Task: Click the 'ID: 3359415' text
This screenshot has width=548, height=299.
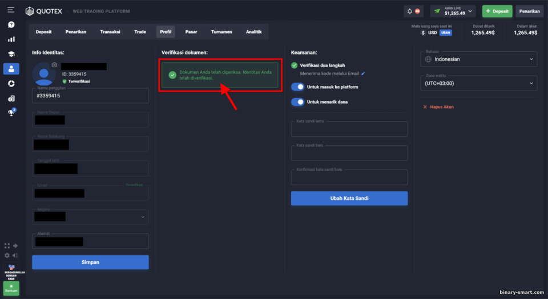Action: [74, 74]
